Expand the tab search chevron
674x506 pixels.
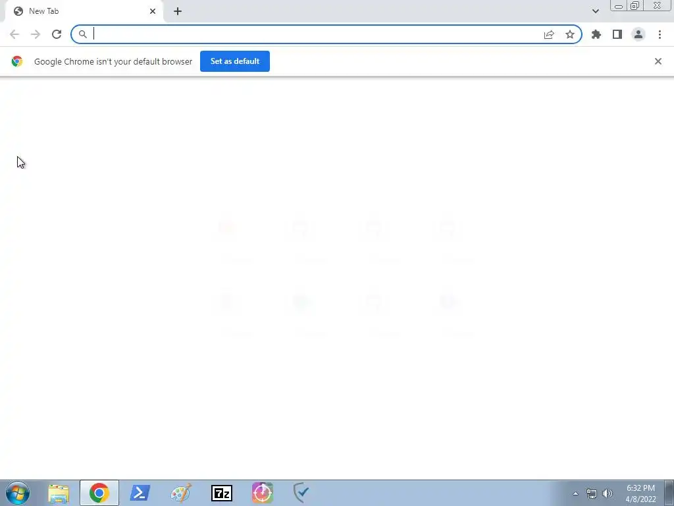point(595,11)
